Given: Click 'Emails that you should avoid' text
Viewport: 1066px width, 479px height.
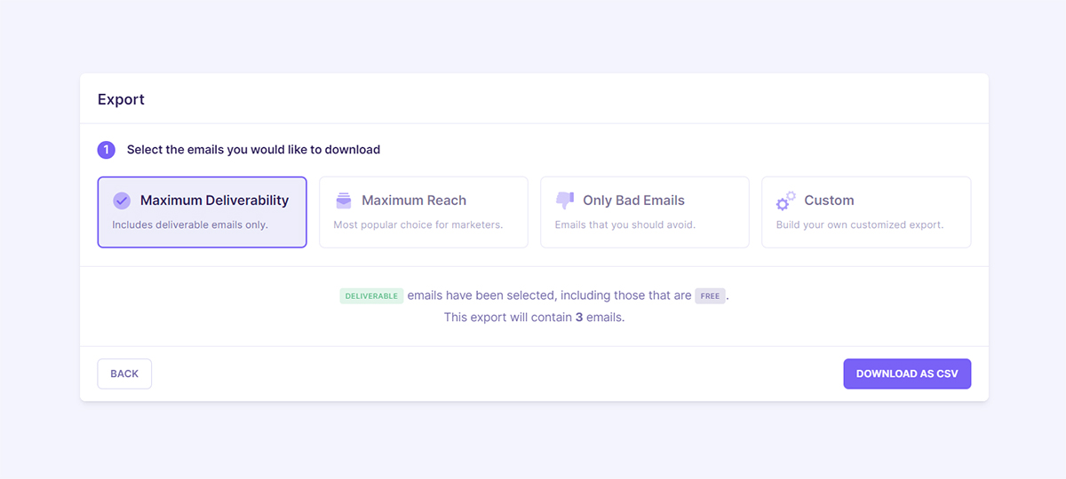Looking at the screenshot, I should point(625,224).
